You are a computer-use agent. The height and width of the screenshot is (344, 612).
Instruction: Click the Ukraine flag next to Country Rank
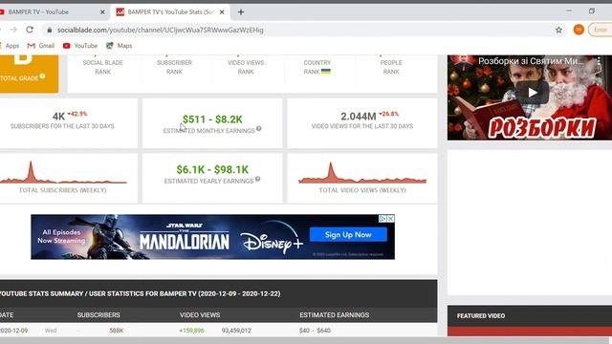(325, 72)
